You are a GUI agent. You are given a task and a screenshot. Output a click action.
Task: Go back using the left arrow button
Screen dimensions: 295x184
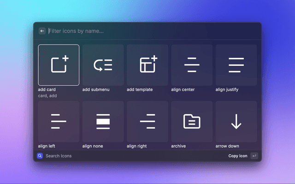(42, 31)
